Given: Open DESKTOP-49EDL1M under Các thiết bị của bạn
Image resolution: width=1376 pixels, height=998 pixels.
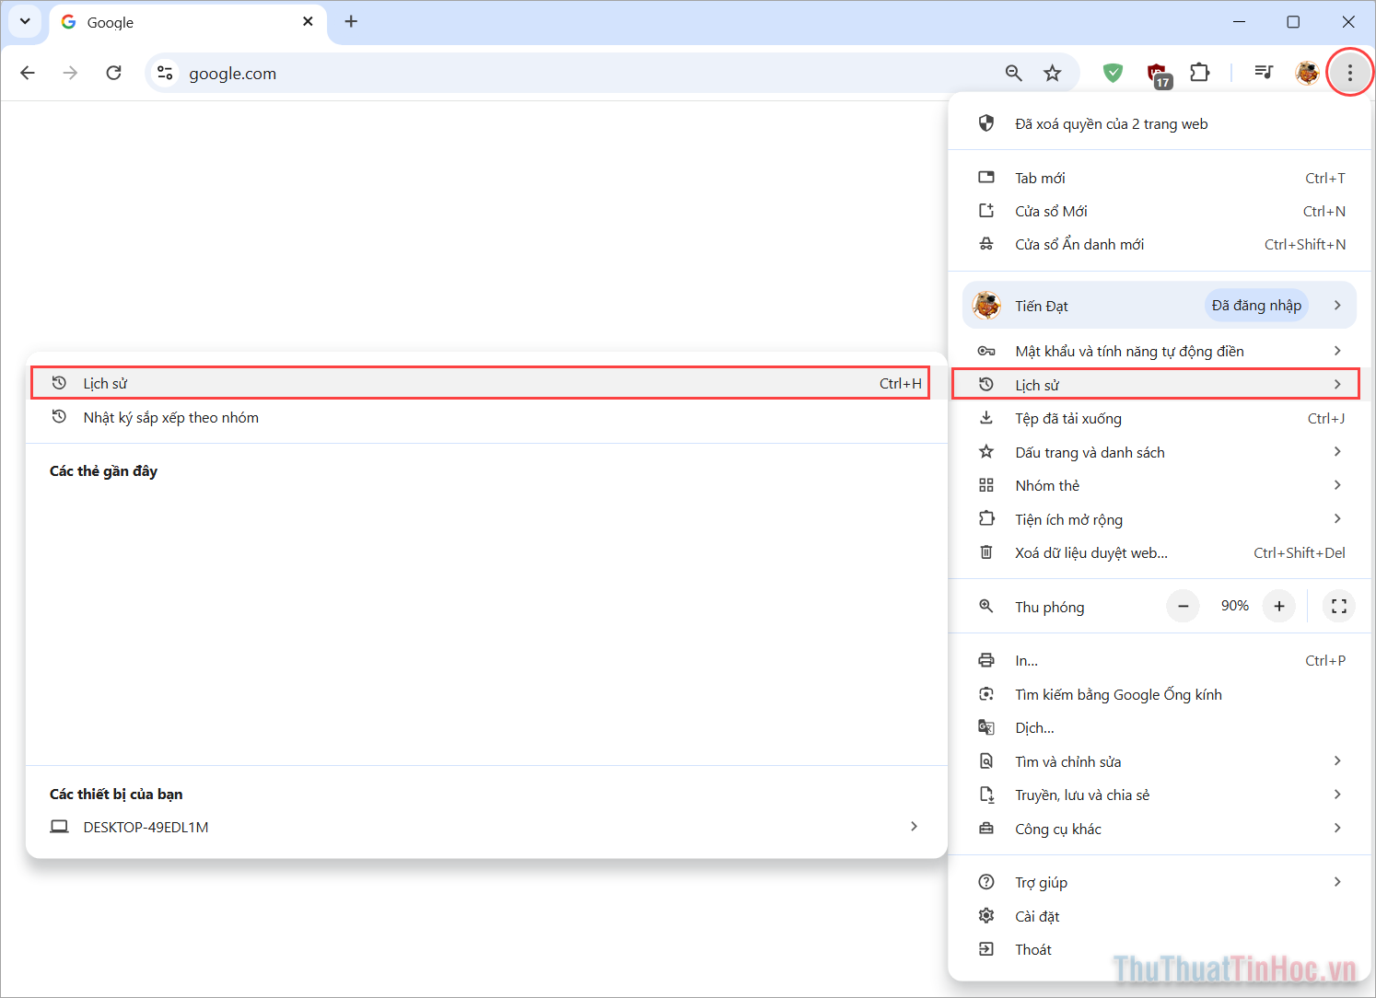Looking at the screenshot, I should pyautogui.click(x=145, y=827).
